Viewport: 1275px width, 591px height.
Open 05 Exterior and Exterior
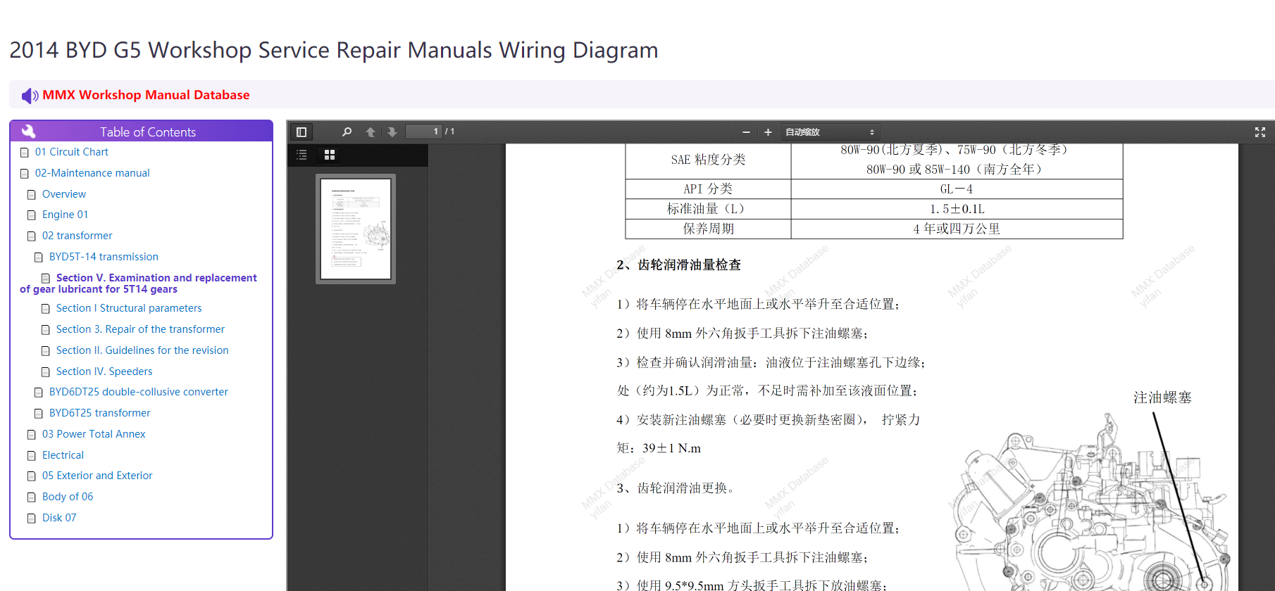click(x=97, y=476)
